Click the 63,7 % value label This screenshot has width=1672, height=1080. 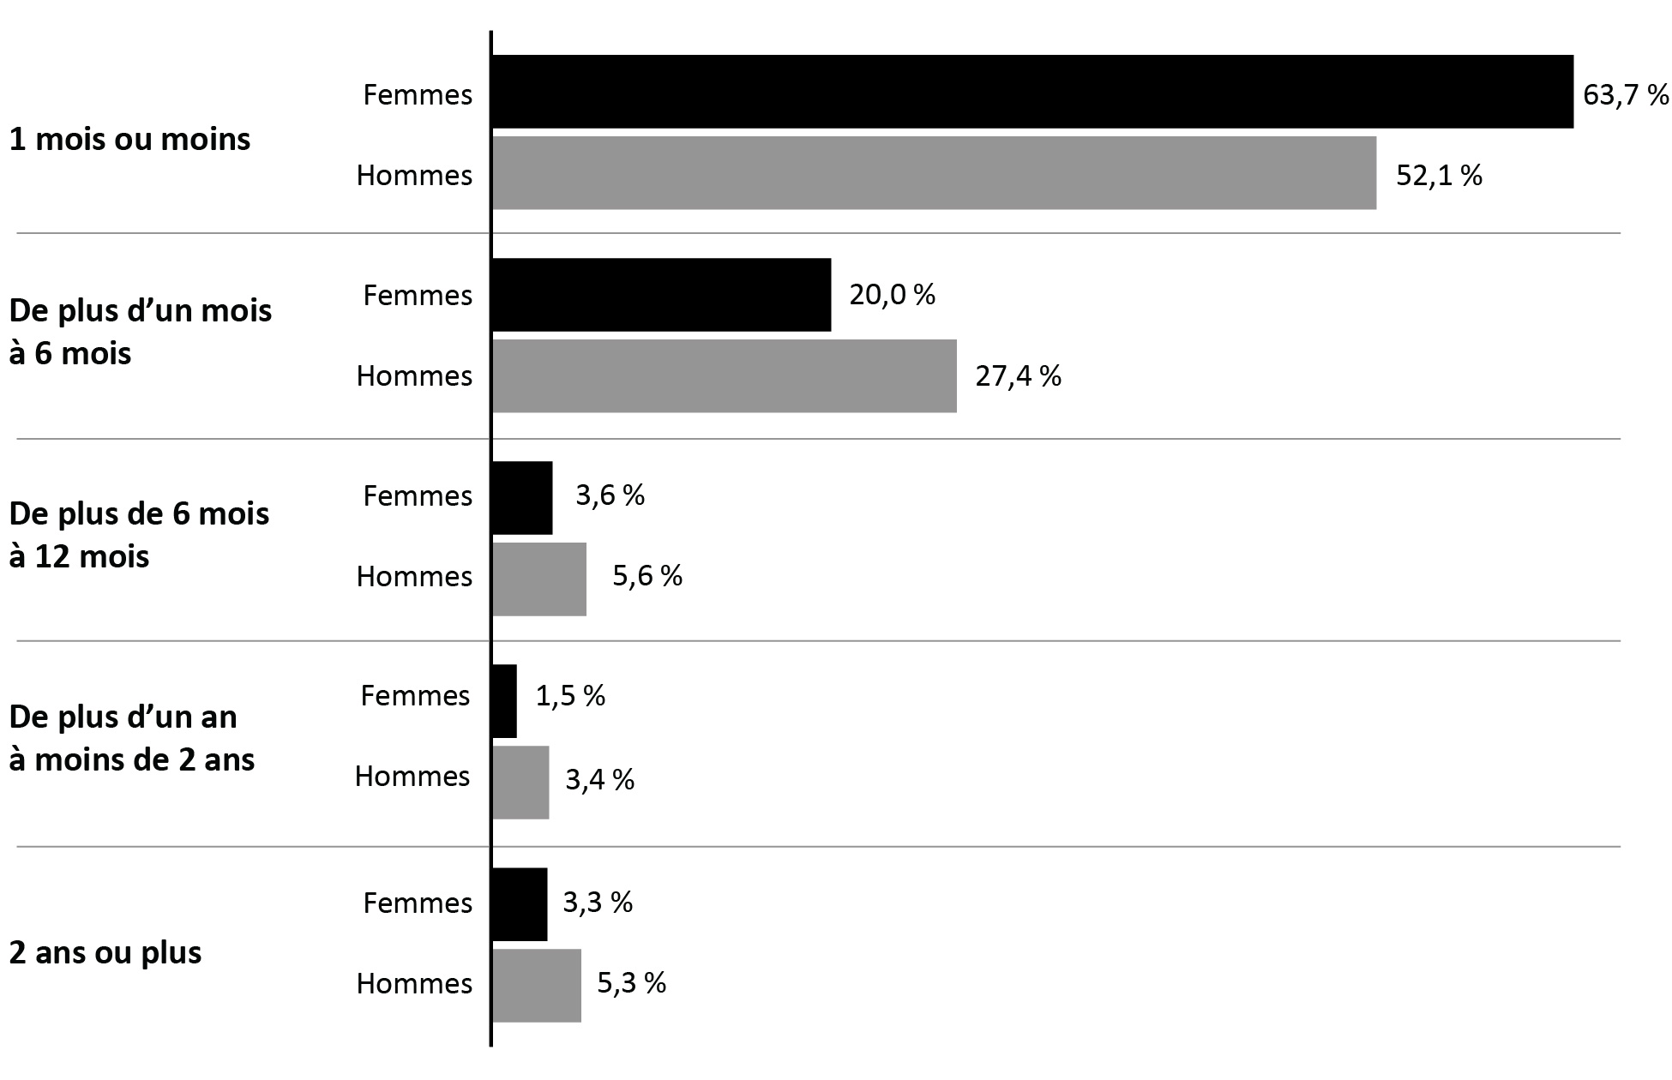coord(1625,94)
